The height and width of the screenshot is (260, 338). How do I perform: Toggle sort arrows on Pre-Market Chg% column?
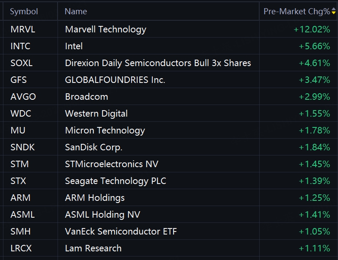pyautogui.click(x=334, y=11)
